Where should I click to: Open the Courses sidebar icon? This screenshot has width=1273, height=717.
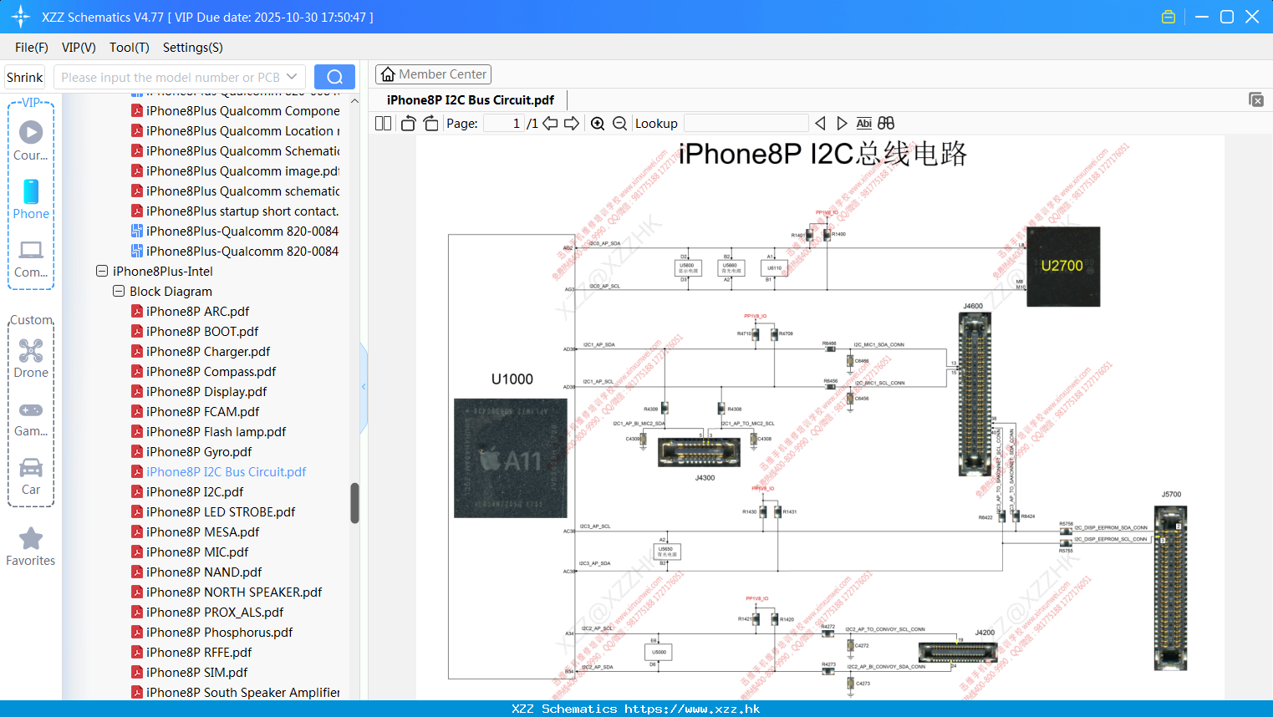[x=31, y=132]
